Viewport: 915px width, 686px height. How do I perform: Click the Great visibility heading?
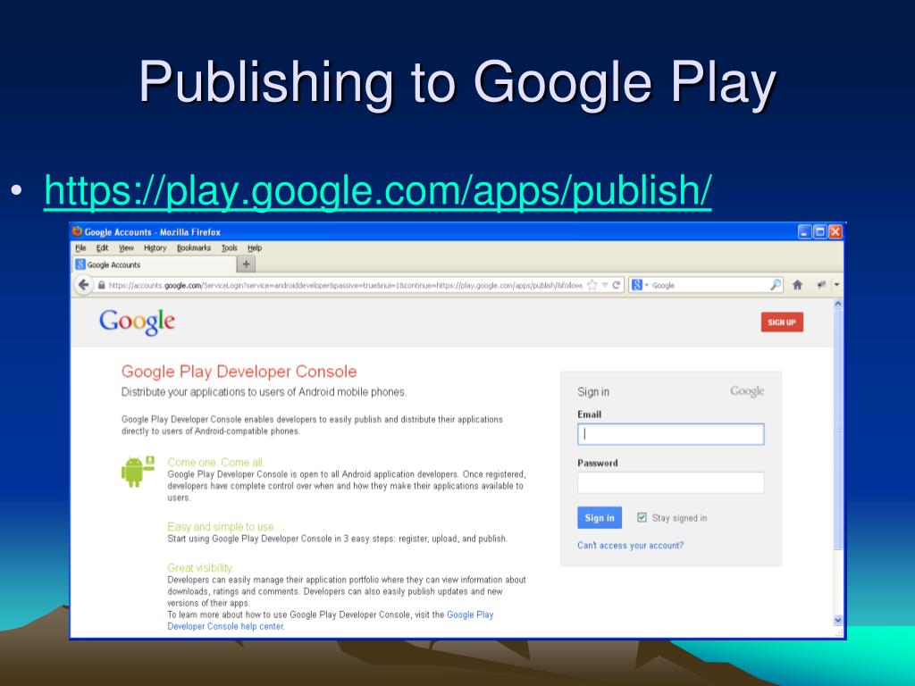(x=200, y=567)
